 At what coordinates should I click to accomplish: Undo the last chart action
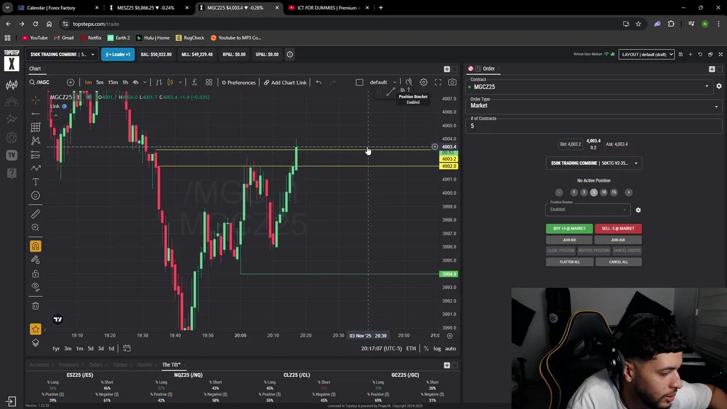[x=319, y=82]
